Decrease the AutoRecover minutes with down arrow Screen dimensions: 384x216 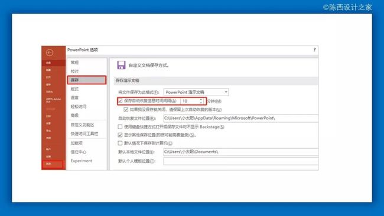(x=201, y=103)
